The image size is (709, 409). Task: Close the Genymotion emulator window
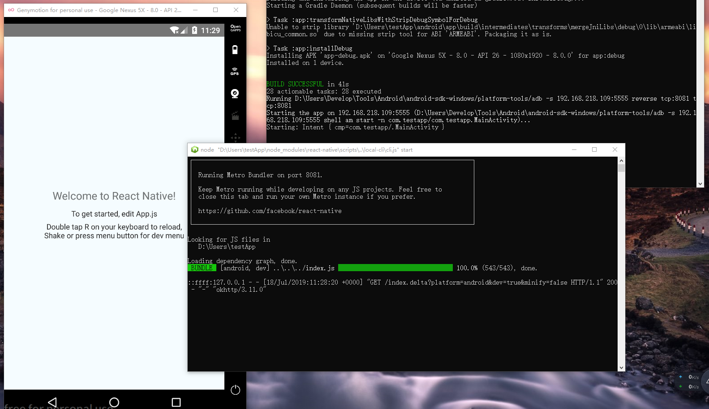[x=236, y=10]
